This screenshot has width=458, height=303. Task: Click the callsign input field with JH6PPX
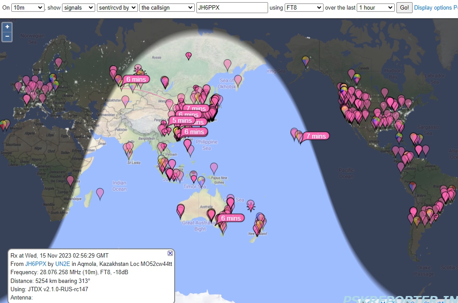[232, 7]
